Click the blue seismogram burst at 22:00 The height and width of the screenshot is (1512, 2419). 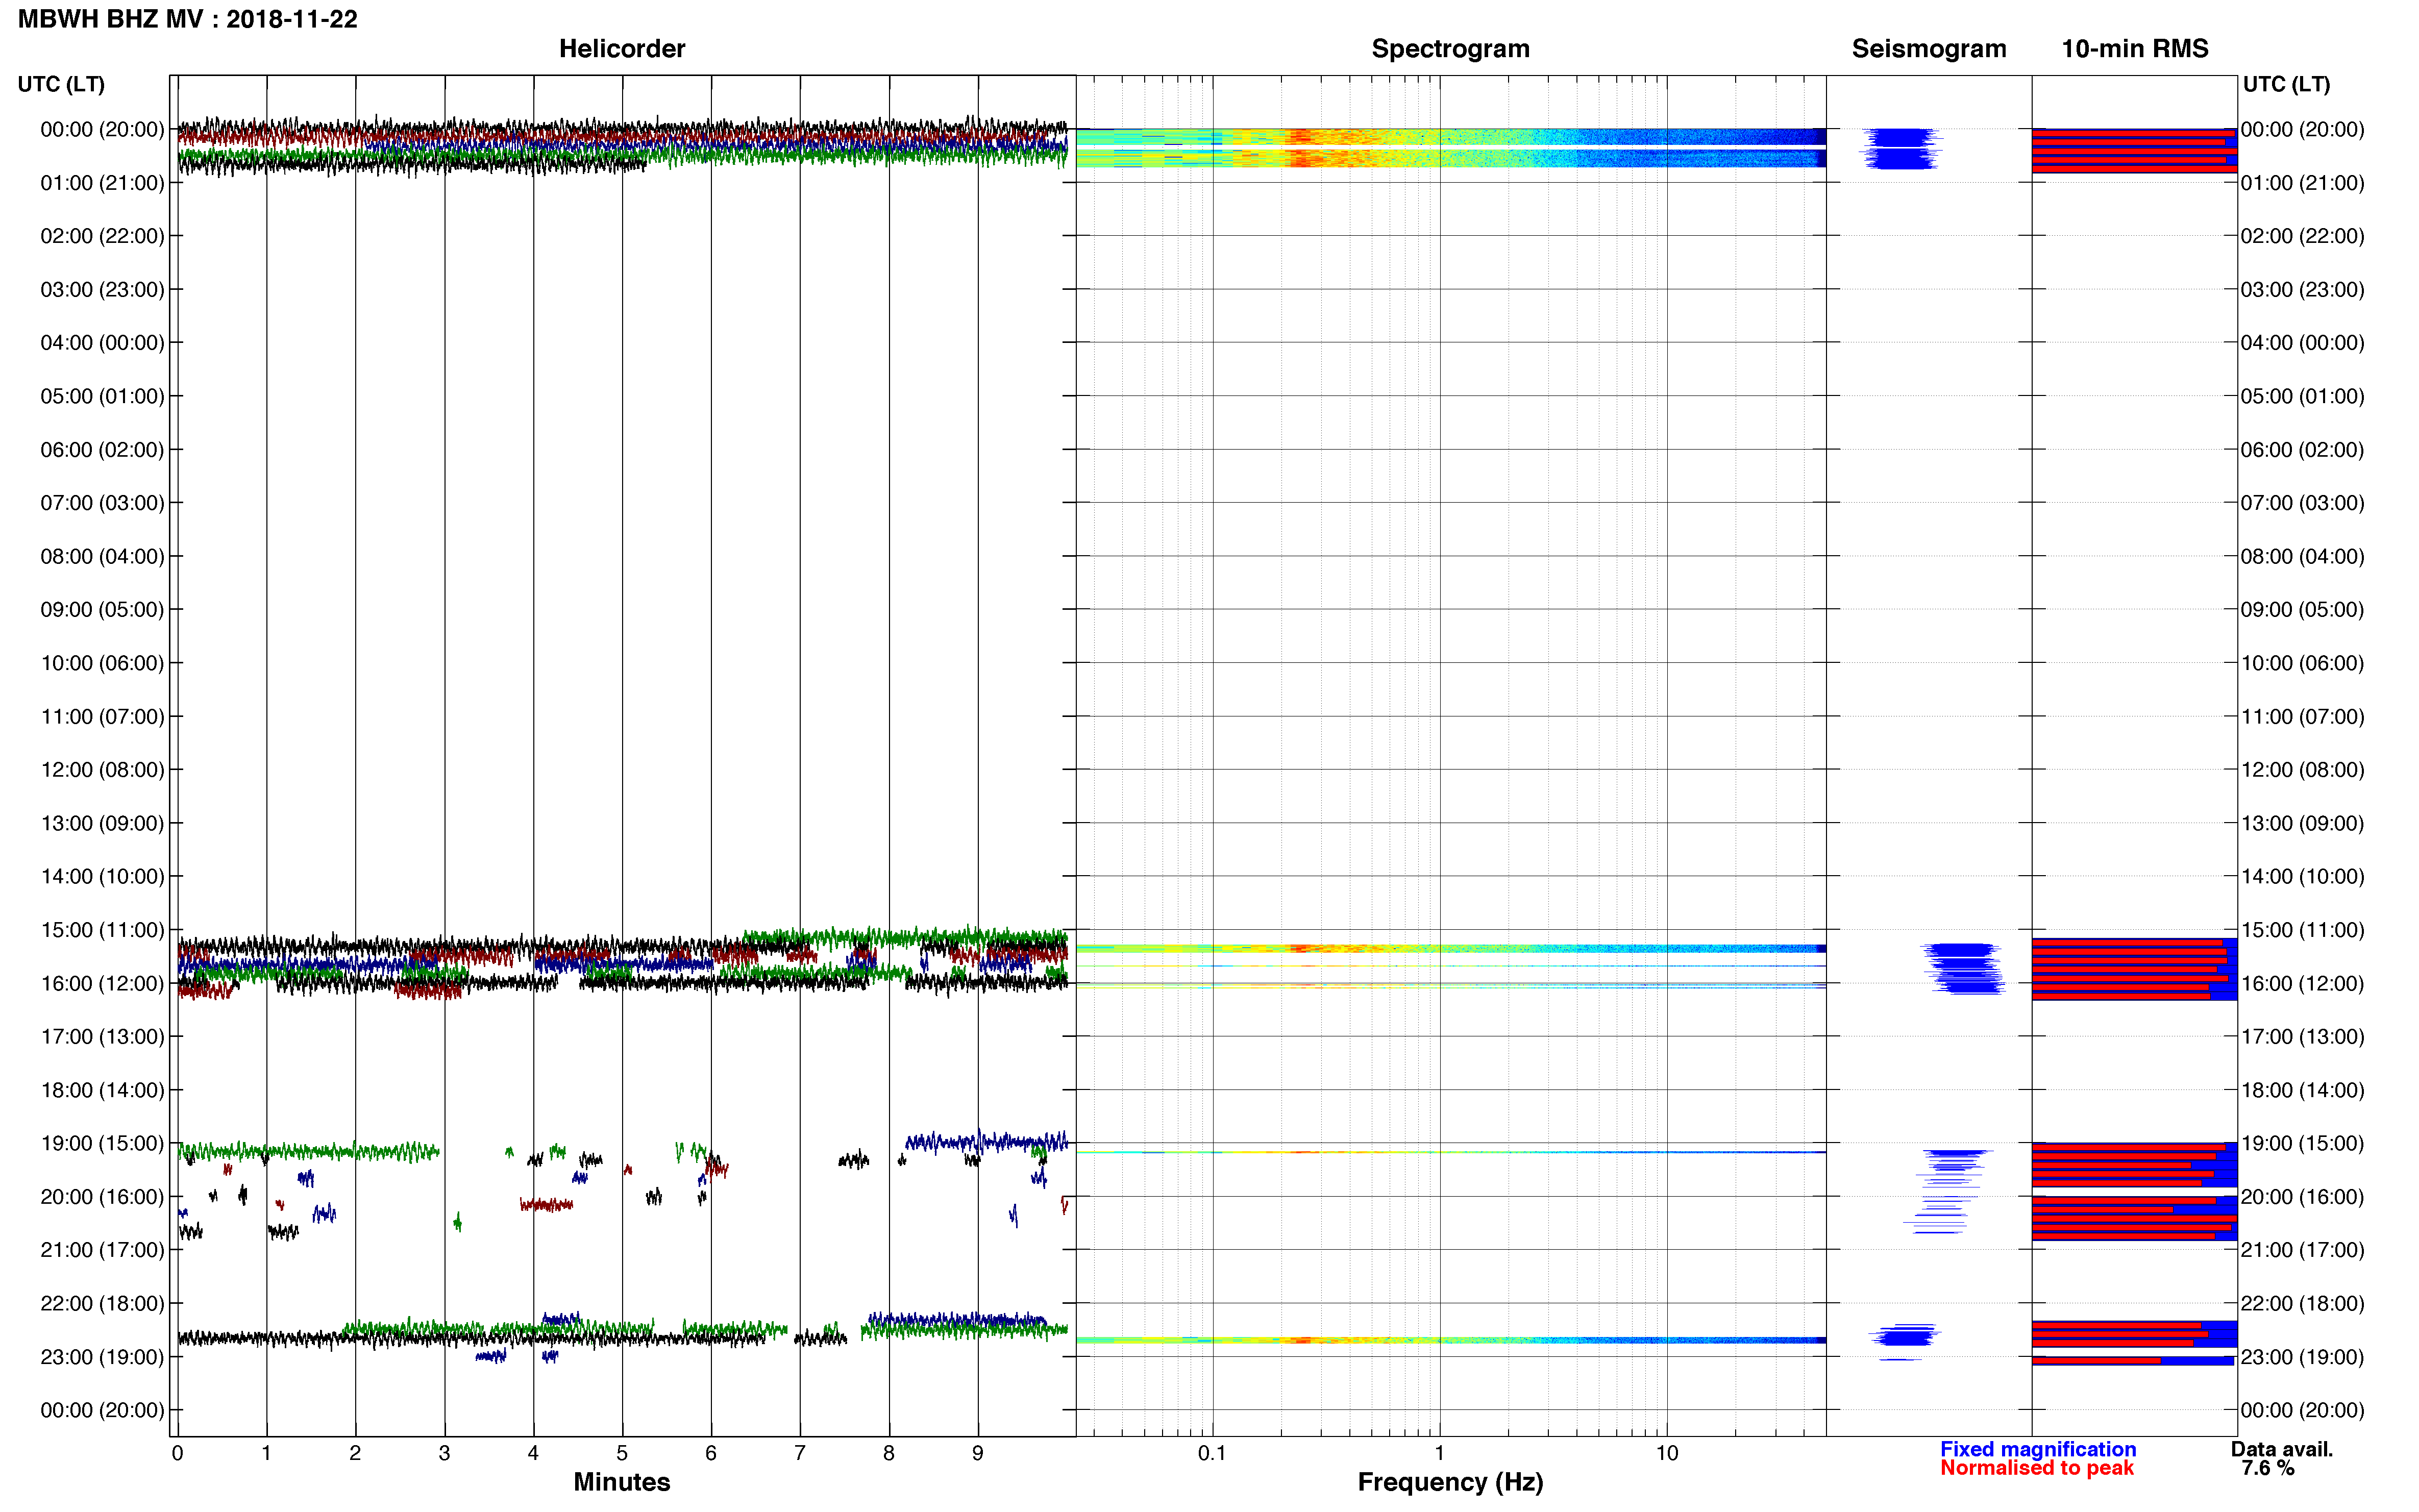(x=1905, y=1336)
